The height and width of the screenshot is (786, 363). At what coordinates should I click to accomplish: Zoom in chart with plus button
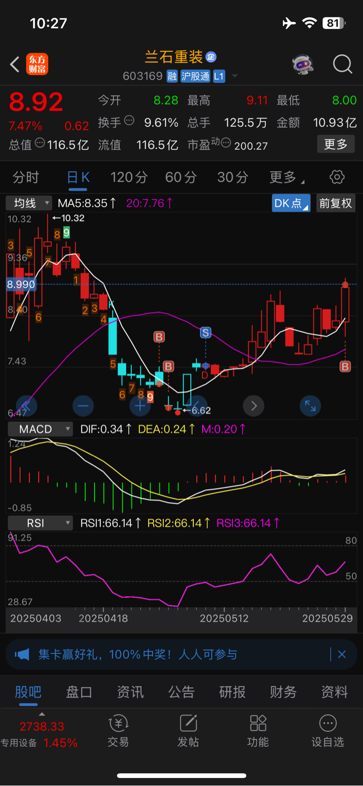pyautogui.click(x=140, y=406)
